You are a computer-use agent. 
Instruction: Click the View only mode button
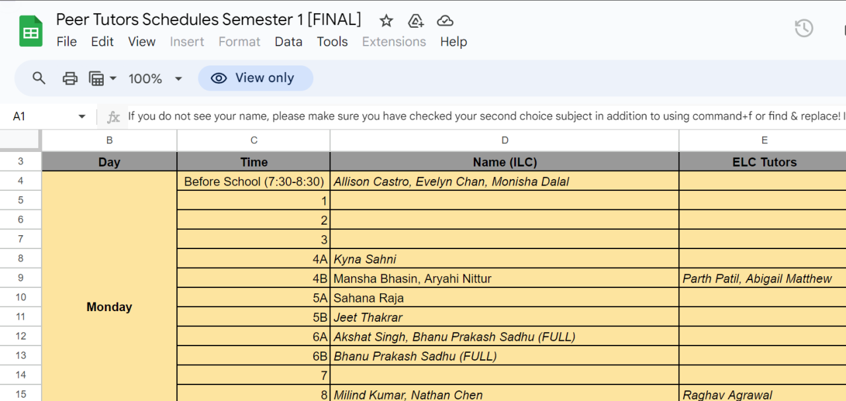pyautogui.click(x=255, y=78)
